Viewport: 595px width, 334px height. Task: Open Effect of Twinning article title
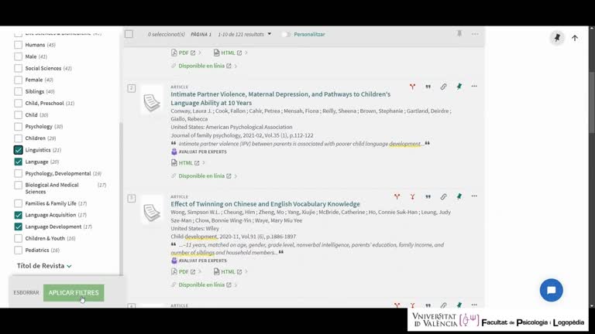click(265, 204)
